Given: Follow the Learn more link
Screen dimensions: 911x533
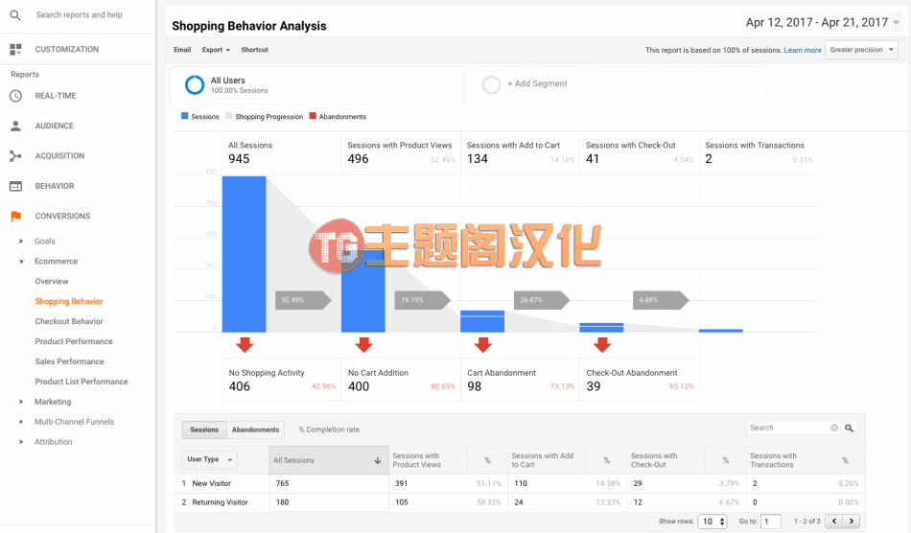Looking at the screenshot, I should pos(803,51).
